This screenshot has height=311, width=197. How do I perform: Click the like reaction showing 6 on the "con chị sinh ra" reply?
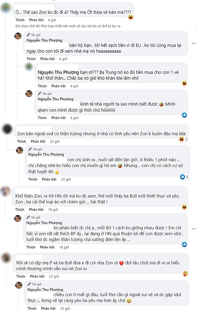click(184, 177)
